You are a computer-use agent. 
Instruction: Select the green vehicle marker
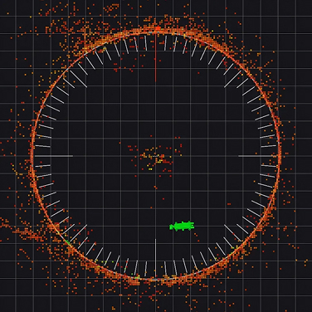(x=182, y=226)
